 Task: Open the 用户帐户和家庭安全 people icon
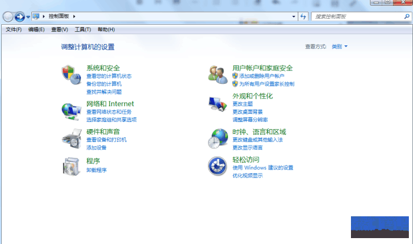tap(218, 75)
